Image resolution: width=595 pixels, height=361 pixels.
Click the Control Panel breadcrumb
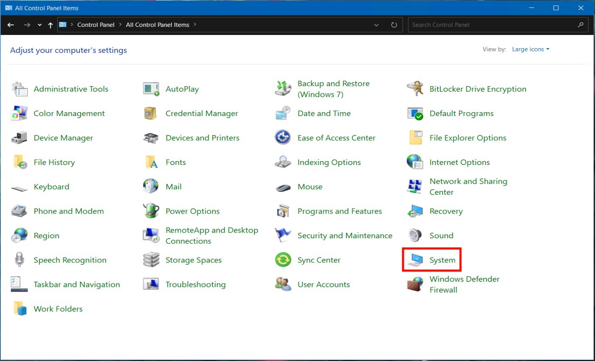pos(96,25)
